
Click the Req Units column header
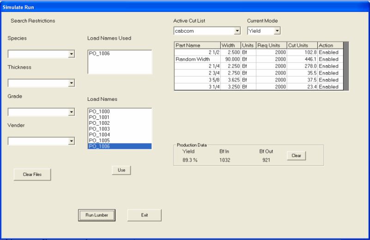tap(271, 46)
